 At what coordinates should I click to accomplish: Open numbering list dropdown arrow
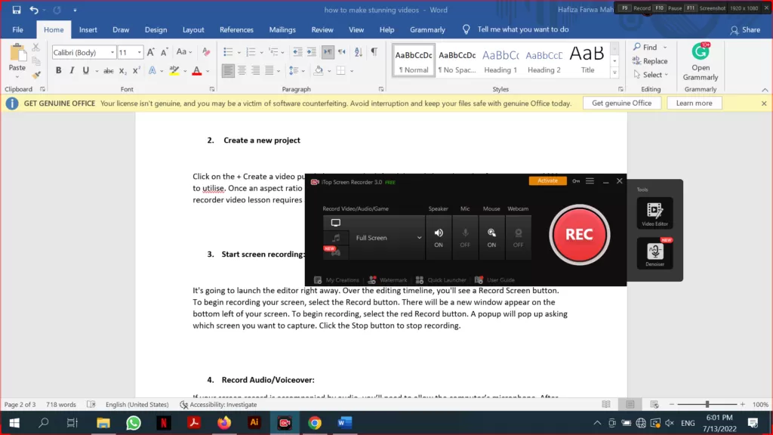(x=261, y=52)
